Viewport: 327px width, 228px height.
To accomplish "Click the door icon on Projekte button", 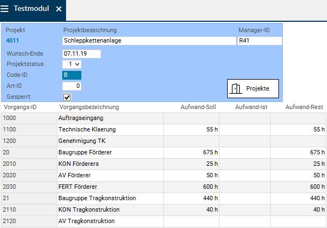I will pos(236,89).
